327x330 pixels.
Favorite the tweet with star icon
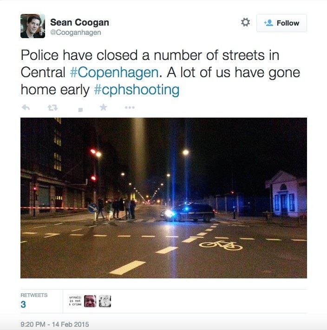[x=103, y=107]
